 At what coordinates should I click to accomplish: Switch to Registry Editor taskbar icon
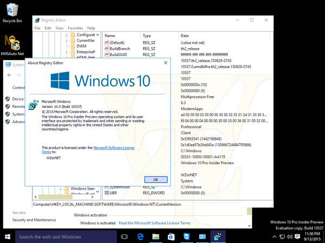click(216, 237)
